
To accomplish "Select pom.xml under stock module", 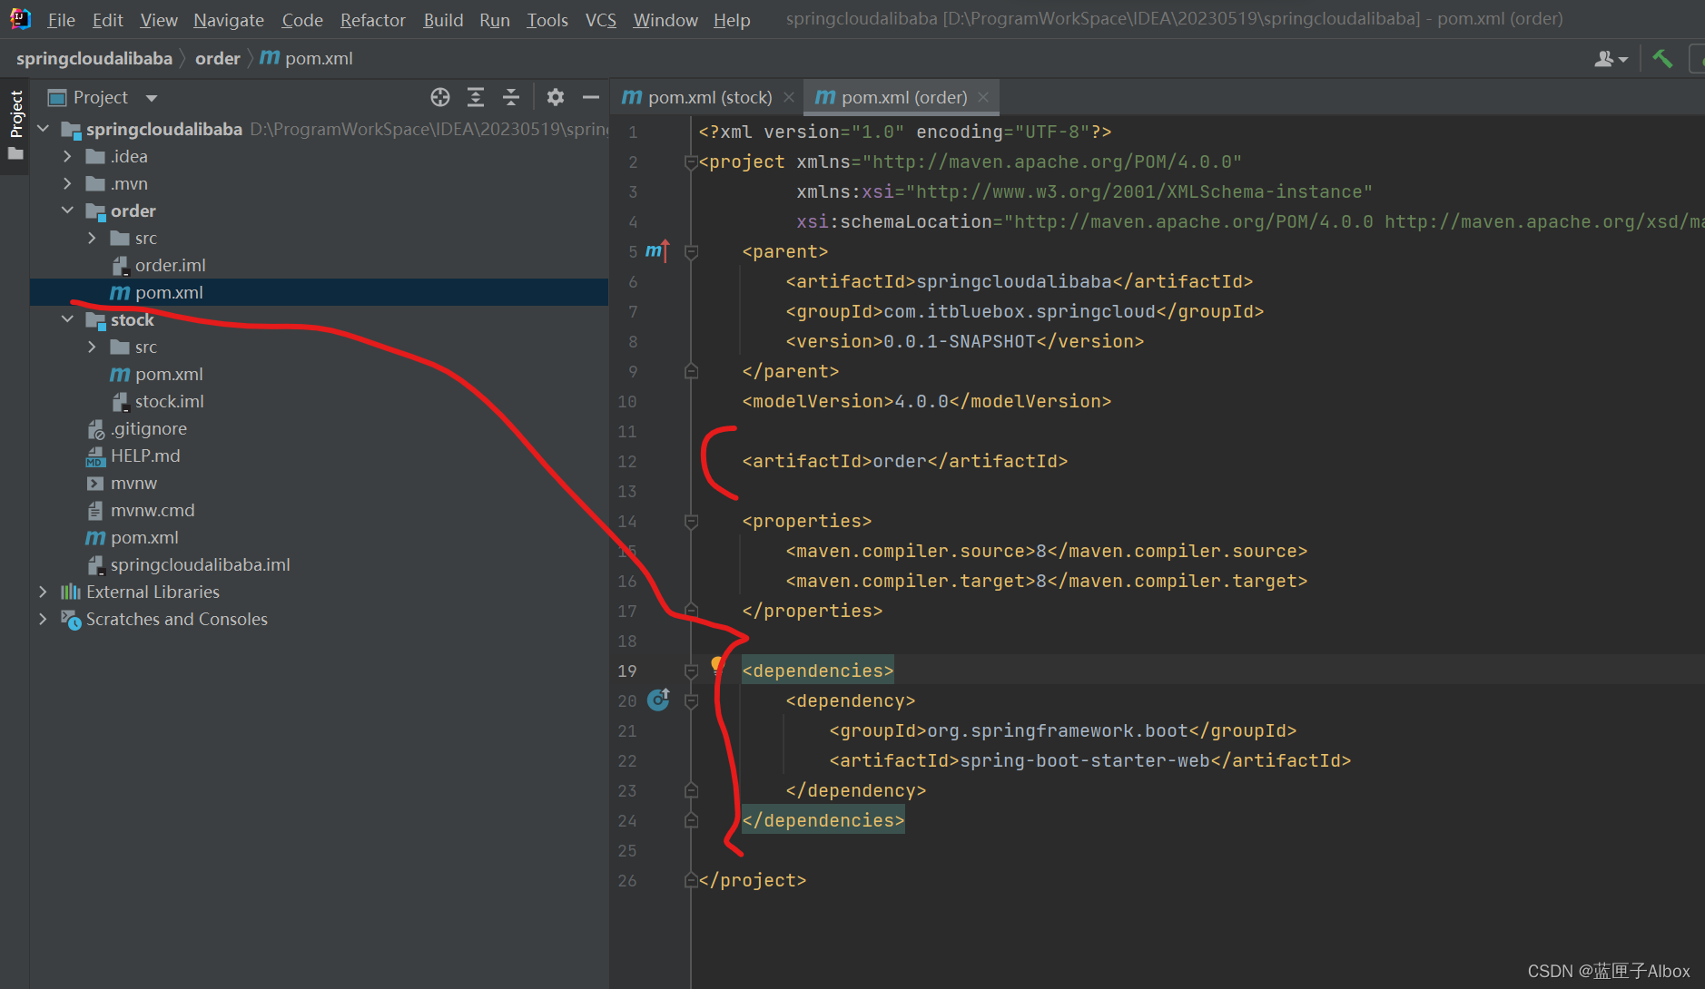I will 169,374.
